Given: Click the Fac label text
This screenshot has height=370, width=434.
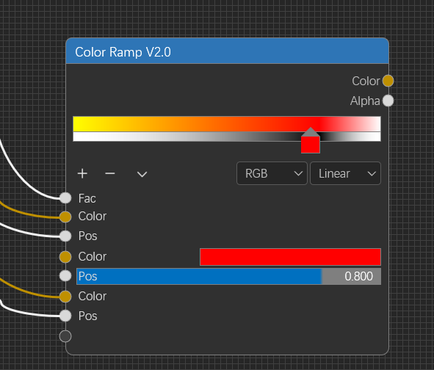Looking at the screenshot, I should tap(87, 198).
